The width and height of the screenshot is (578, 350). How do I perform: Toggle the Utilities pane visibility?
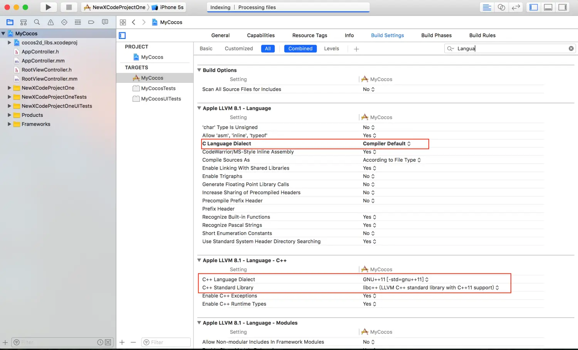coord(563,7)
